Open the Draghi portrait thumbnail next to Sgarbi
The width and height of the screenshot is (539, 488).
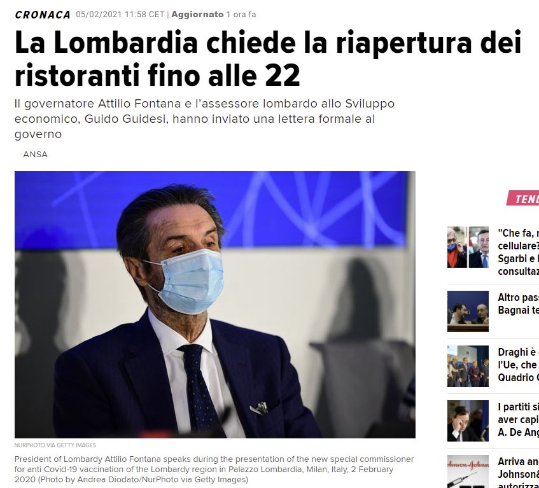[x=479, y=247]
